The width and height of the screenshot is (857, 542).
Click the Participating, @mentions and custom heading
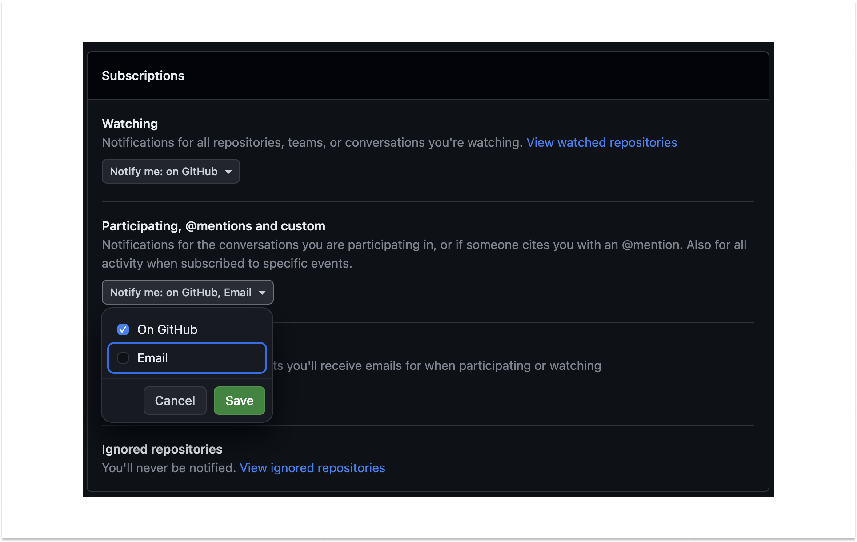click(214, 226)
